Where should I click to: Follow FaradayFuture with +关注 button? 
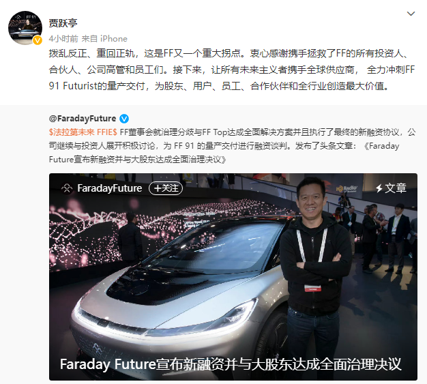[x=166, y=188]
